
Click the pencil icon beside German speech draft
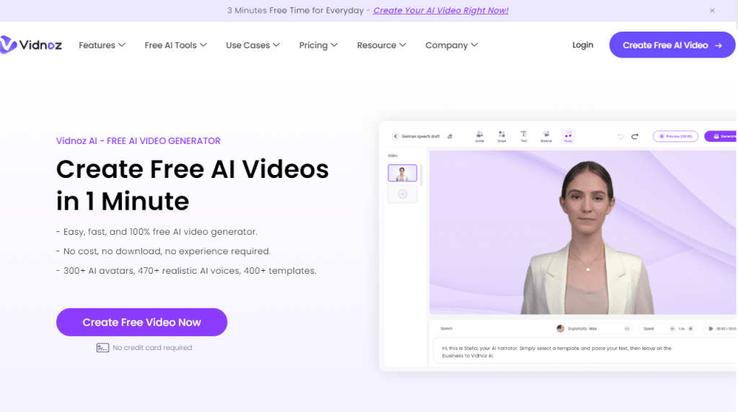[x=450, y=136]
